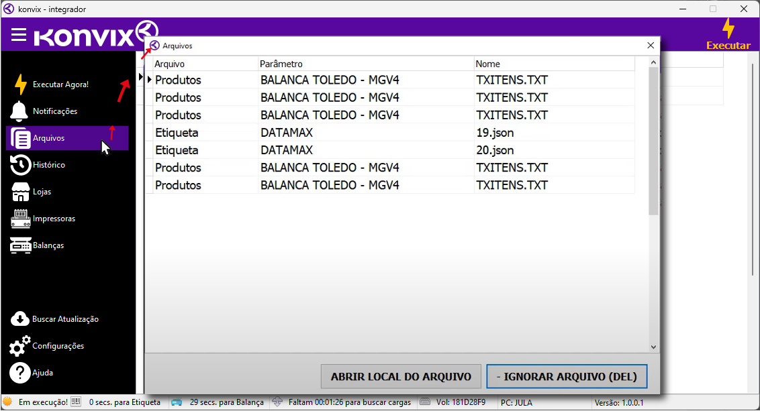Click scrollbar down arrow in Arquivos grid
This screenshot has width=760, height=411.
tap(653, 347)
